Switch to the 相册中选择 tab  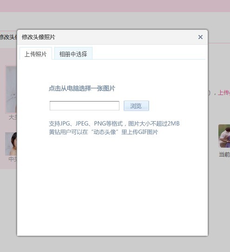point(73,54)
